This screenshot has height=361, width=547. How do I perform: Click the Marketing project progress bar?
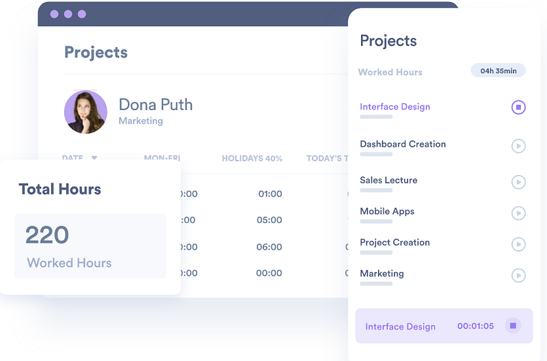tap(376, 284)
